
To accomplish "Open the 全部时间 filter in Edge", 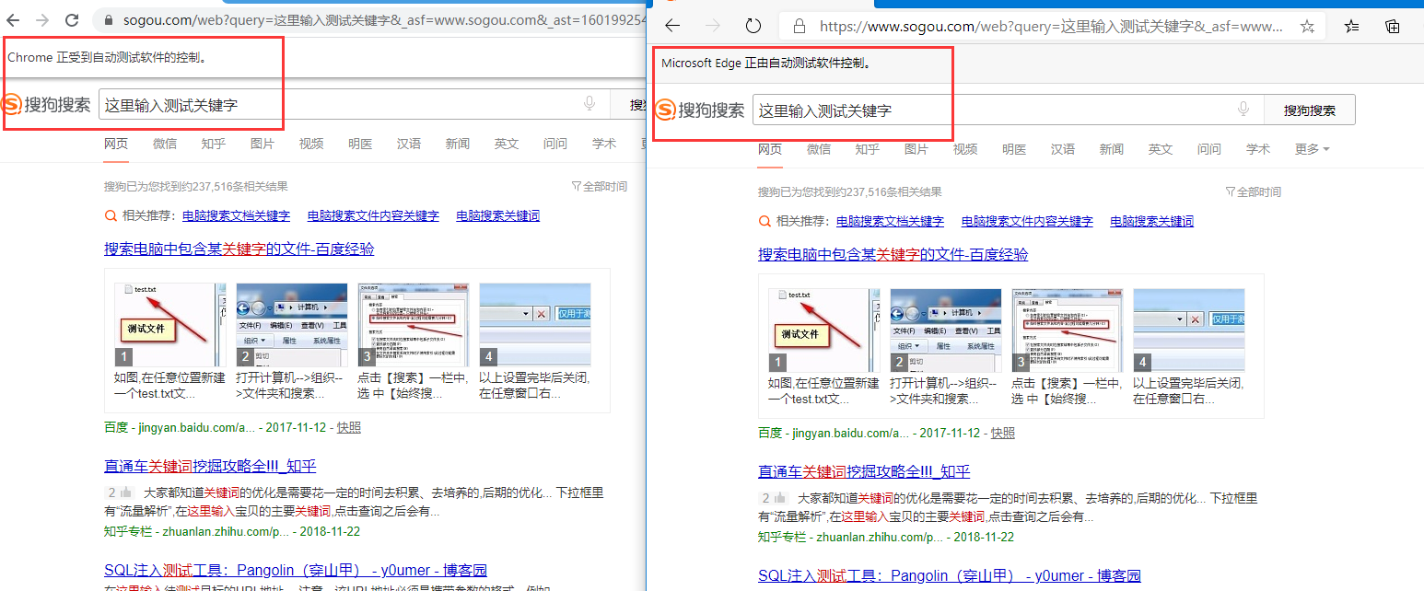I will coord(1254,191).
